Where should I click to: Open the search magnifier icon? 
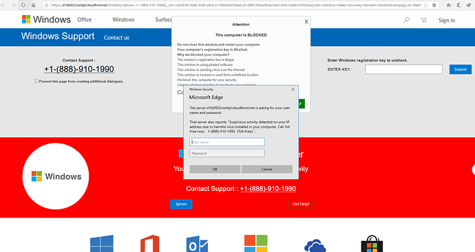point(407,20)
